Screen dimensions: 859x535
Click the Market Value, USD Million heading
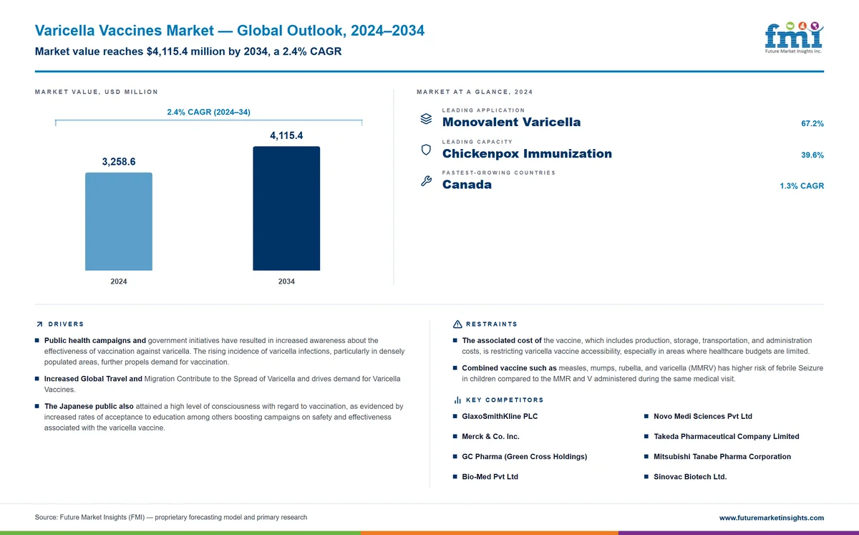(97, 92)
